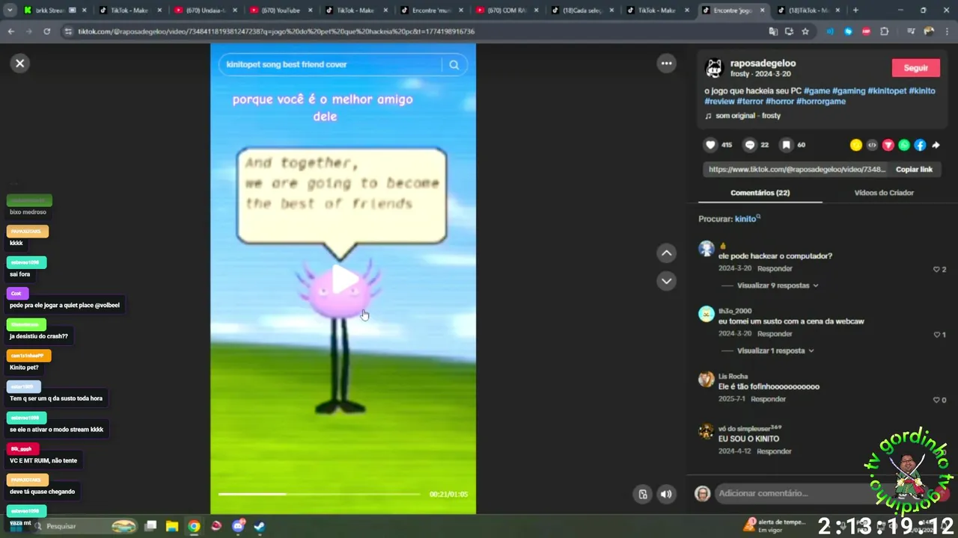
Task: Reply to 'EU SOU O KINITO' comment
Action: pos(774,451)
